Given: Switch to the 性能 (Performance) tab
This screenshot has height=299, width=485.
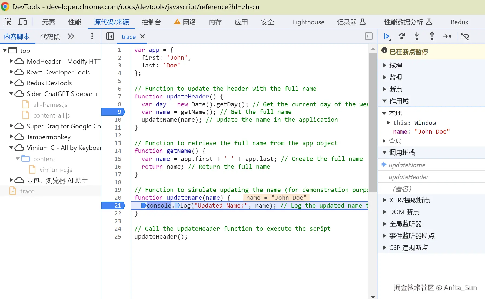Looking at the screenshot, I should (x=75, y=22).
